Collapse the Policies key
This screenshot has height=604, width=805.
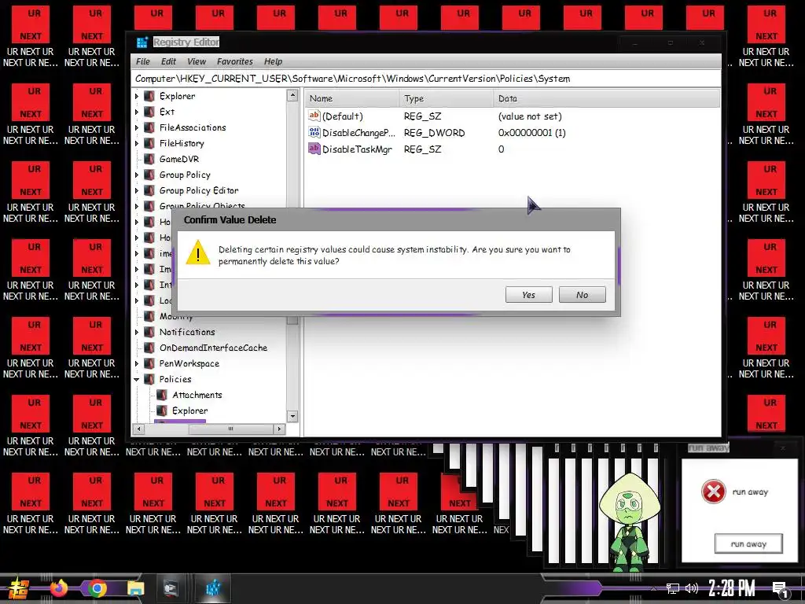(137, 380)
